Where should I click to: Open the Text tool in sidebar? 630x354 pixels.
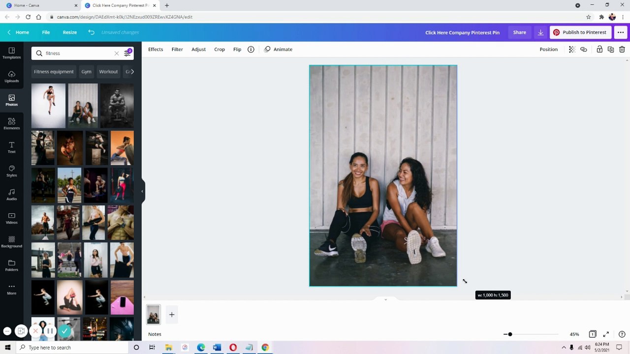point(11,147)
